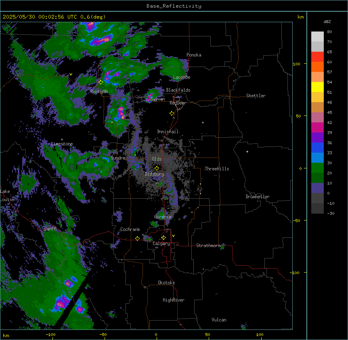Click the yellow diamond marker above Calgary label

pos(164,237)
